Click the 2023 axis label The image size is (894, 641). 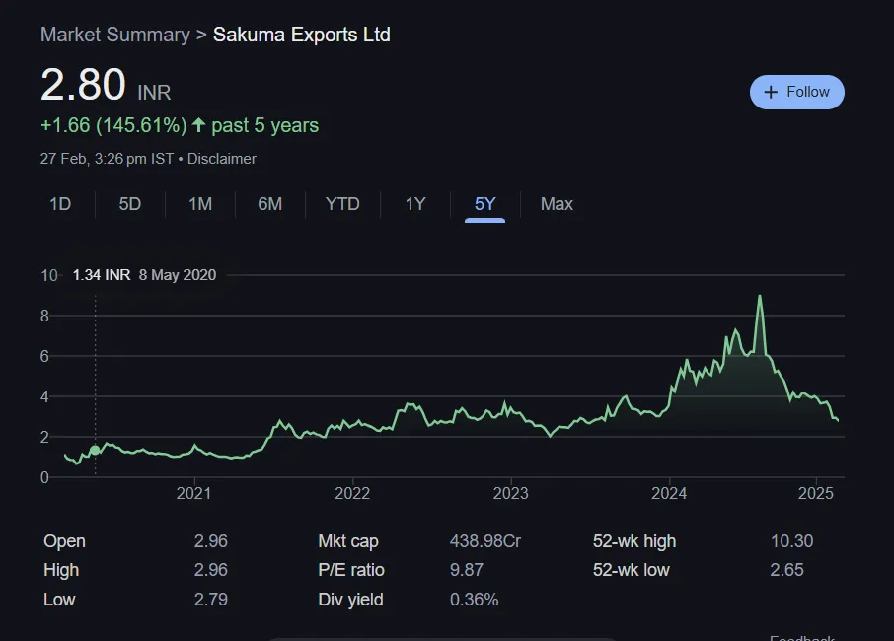(511, 493)
